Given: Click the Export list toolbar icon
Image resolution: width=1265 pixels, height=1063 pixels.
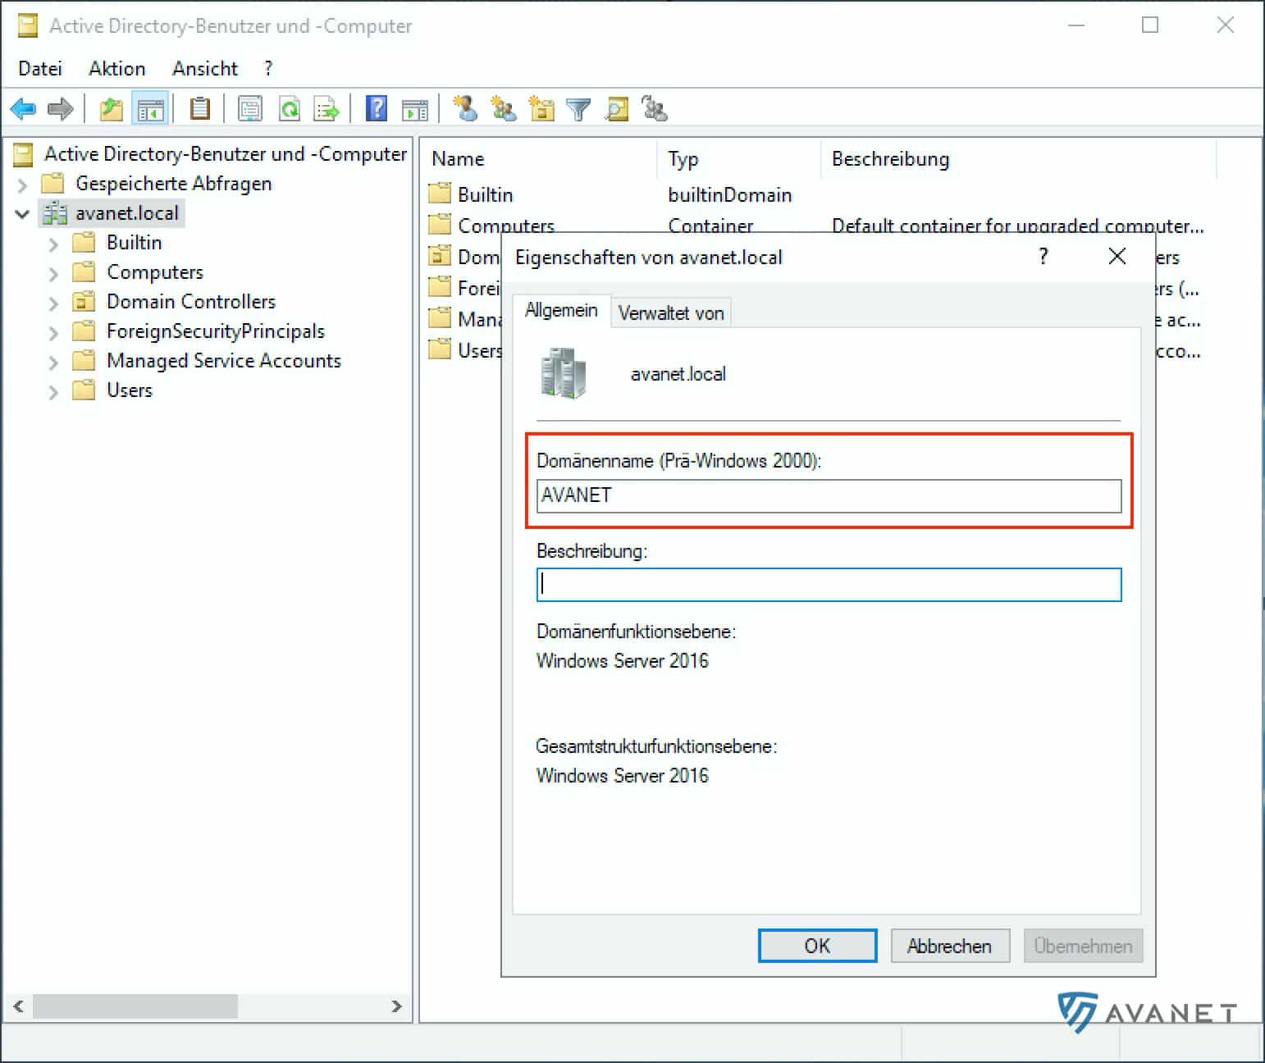Looking at the screenshot, I should pyautogui.click(x=327, y=108).
